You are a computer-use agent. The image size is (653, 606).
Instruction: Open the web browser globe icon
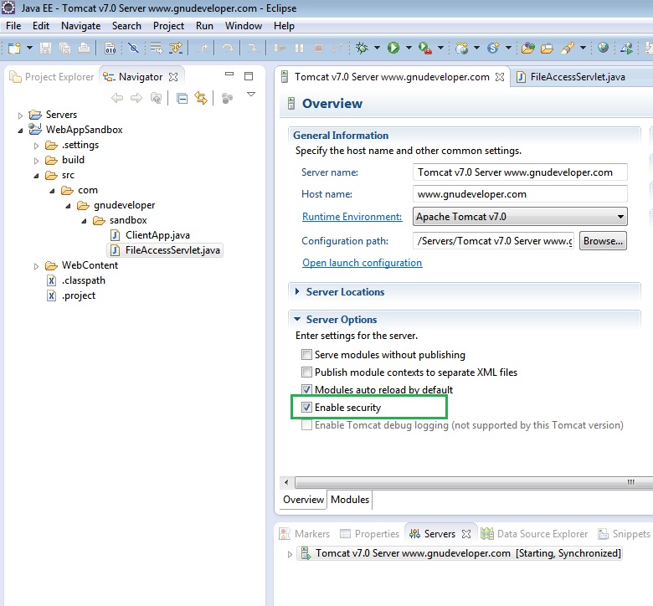click(603, 49)
